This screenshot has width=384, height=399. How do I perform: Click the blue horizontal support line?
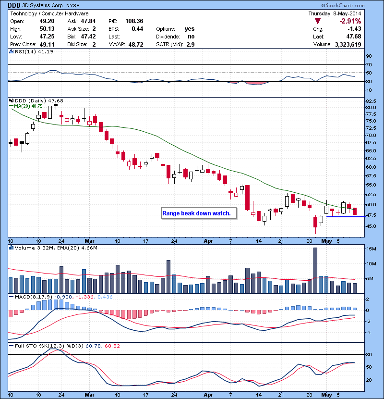pos(346,217)
